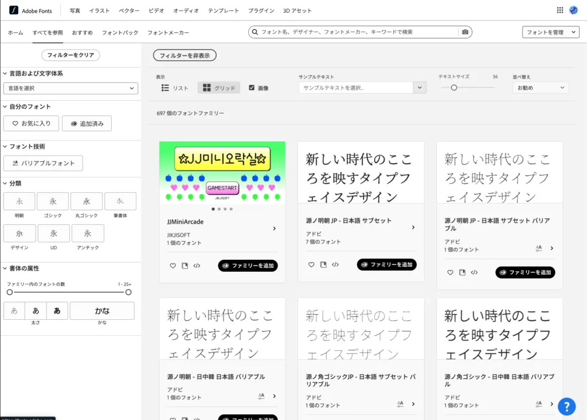Image resolution: width=587 pixels, height=420 pixels.
Task: Open the 言語を選択 dropdown
Action: 71,88
